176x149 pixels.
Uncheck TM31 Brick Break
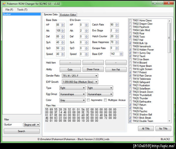click(130, 118)
